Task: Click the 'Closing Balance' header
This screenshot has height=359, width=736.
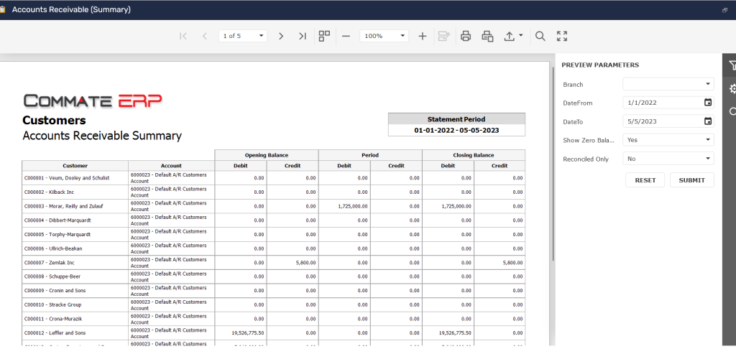Action: (474, 155)
